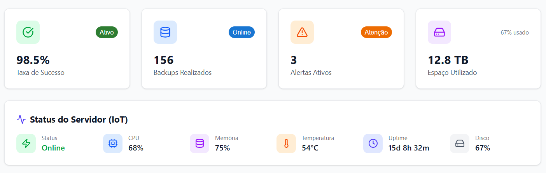Image resolution: width=546 pixels, height=173 pixels.
Task: Click the clock Uptime icon
Action: coord(373,144)
